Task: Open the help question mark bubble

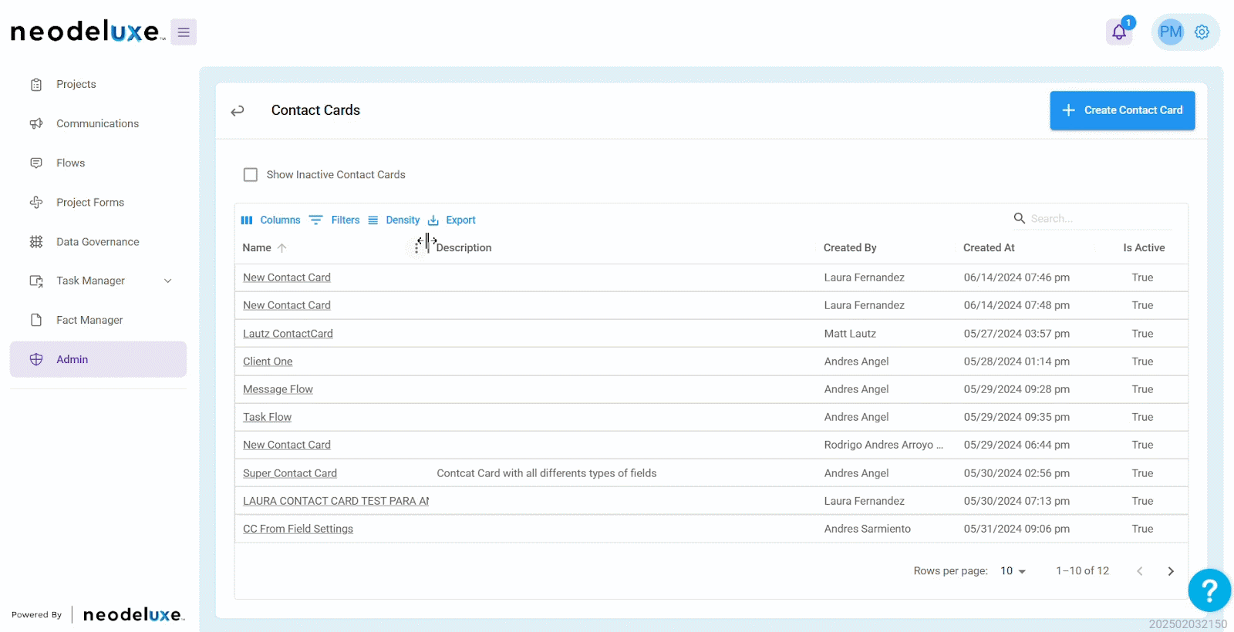Action: 1209,590
